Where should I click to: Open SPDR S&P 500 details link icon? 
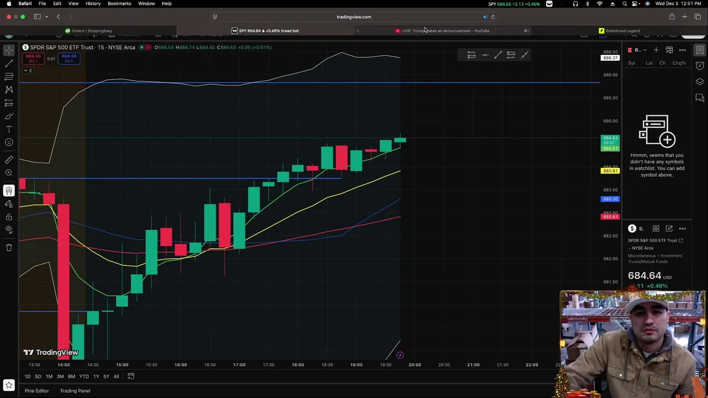(x=681, y=240)
